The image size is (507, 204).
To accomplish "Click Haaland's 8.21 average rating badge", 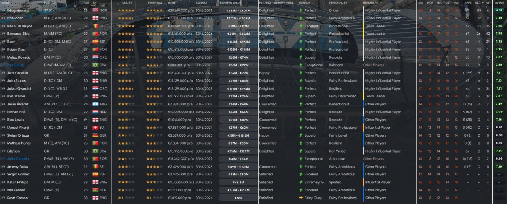I will pyautogui.click(x=499, y=10).
